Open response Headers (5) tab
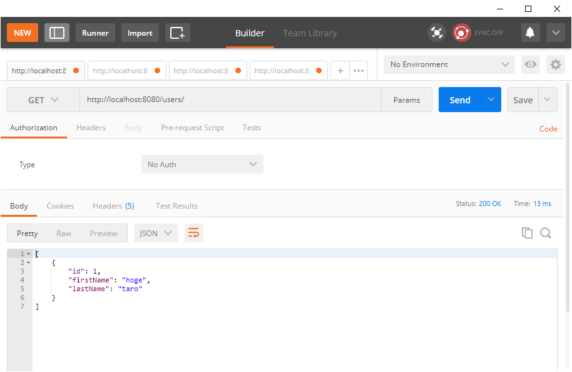572x372 pixels. 113,206
